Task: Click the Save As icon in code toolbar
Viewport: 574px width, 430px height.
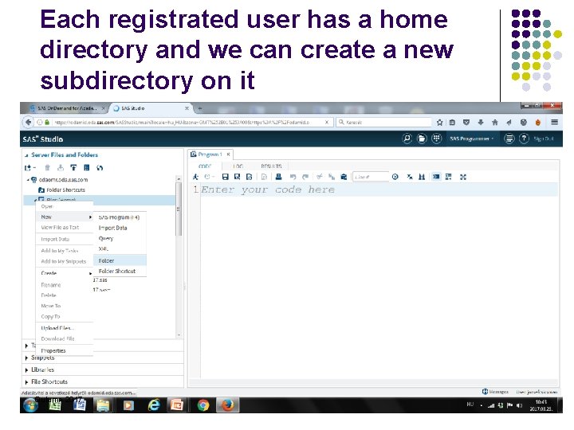Action: 238,177
